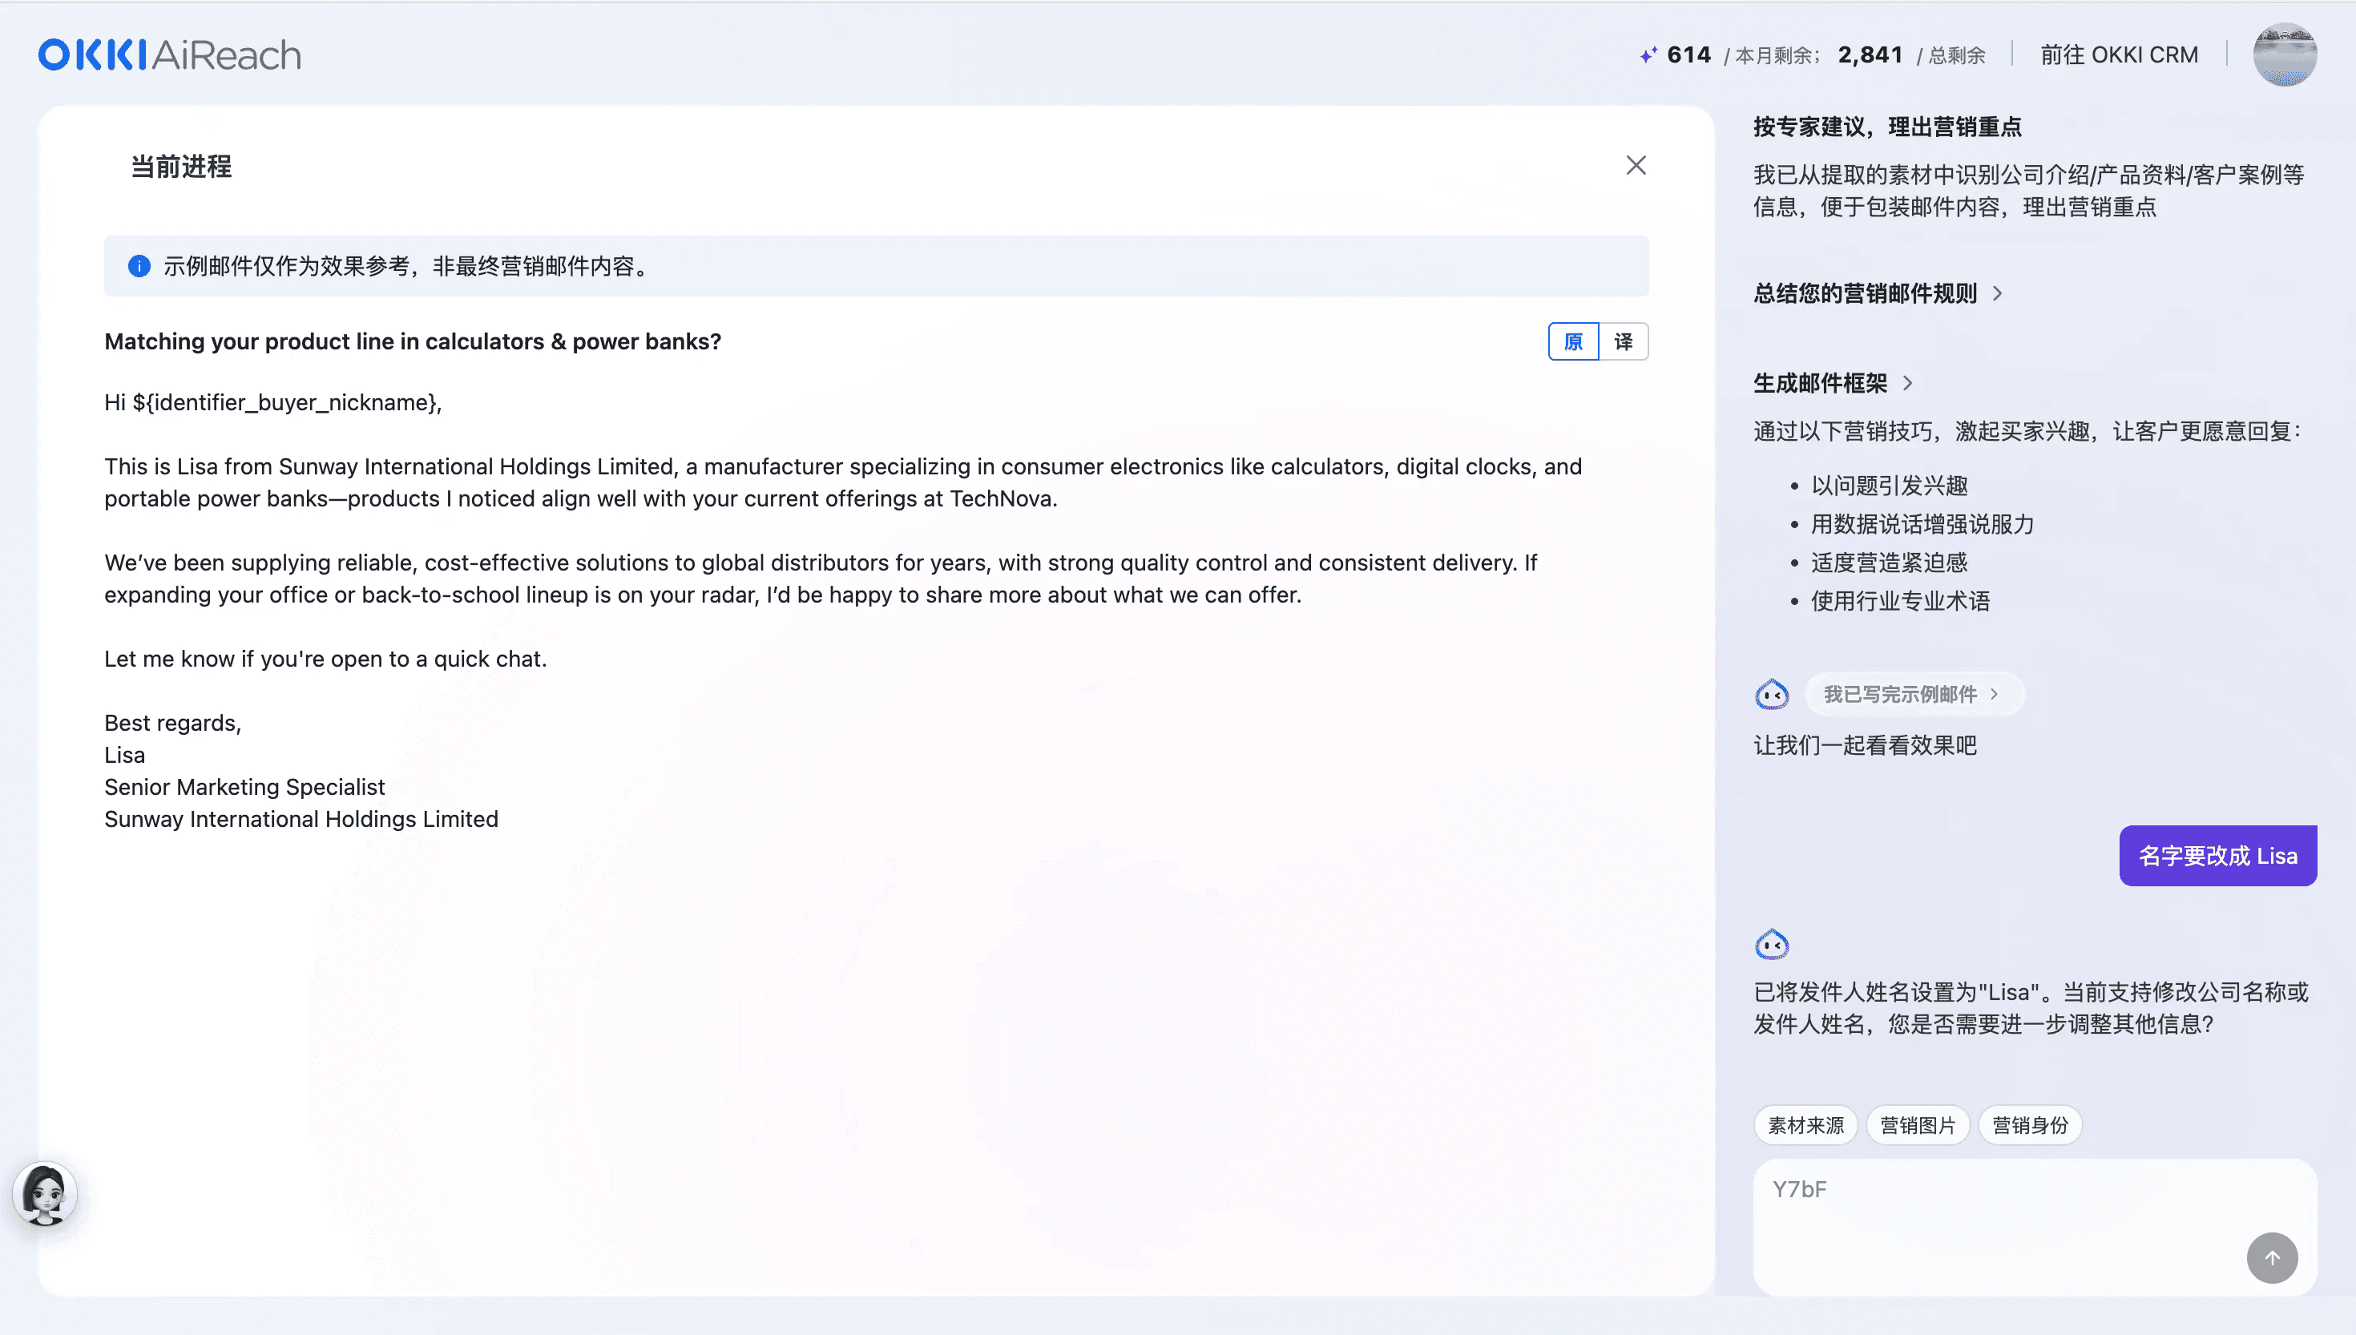Expand 总结您的营销邮件规则 section
Image resolution: width=2356 pixels, height=1335 pixels.
1877,293
